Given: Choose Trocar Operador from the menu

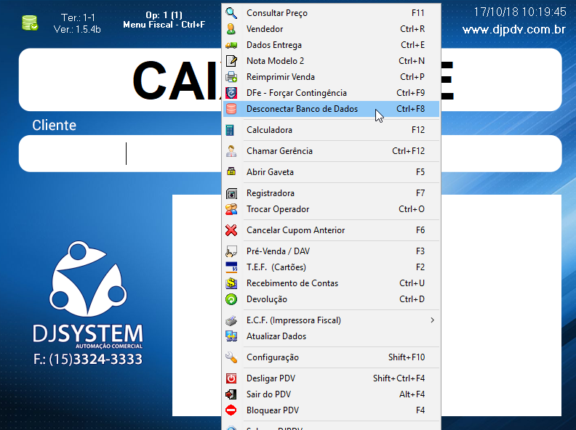Looking at the screenshot, I should (278, 209).
